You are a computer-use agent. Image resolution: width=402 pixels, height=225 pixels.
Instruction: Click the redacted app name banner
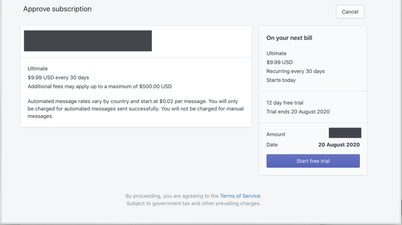pyautogui.click(x=88, y=41)
